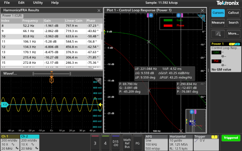242x151 pixels.
Task: Select the 66.1 Hz row
Action: pyautogui.click(x=51, y=31)
